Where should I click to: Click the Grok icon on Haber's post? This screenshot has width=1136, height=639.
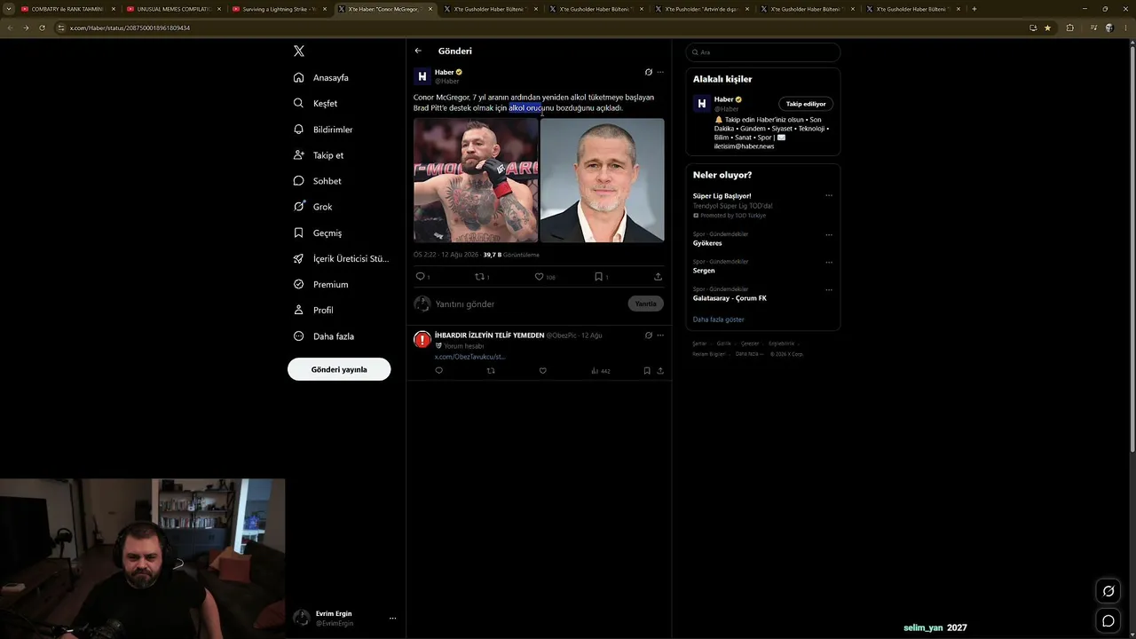(649, 72)
